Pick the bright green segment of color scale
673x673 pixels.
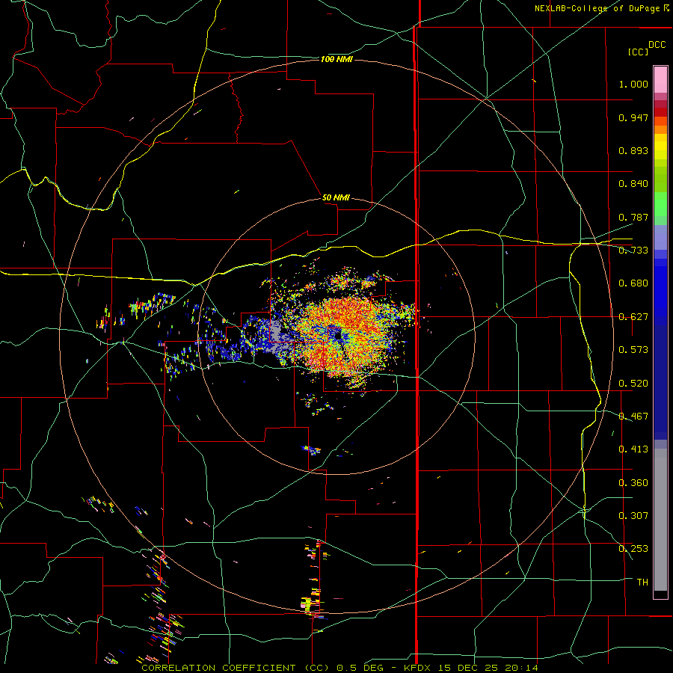click(660, 204)
